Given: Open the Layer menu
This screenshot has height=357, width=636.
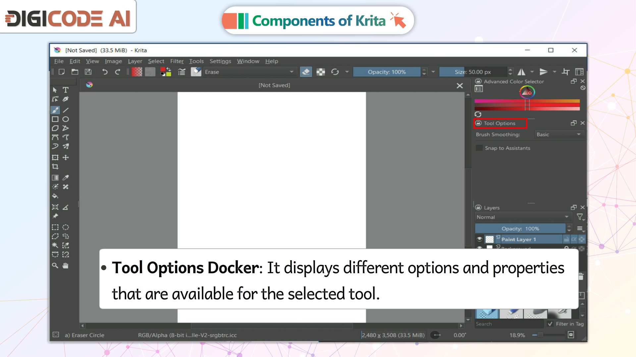Looking at the screenshot, I should (x=135, y=61).
